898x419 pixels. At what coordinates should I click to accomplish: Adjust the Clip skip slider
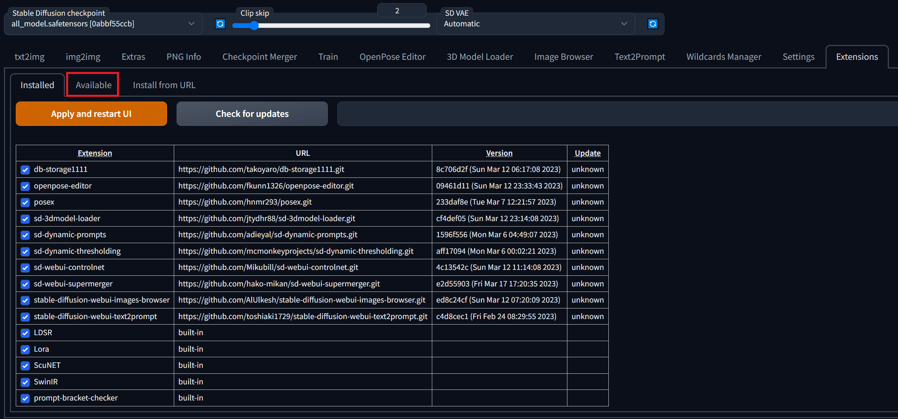[254, 25]
